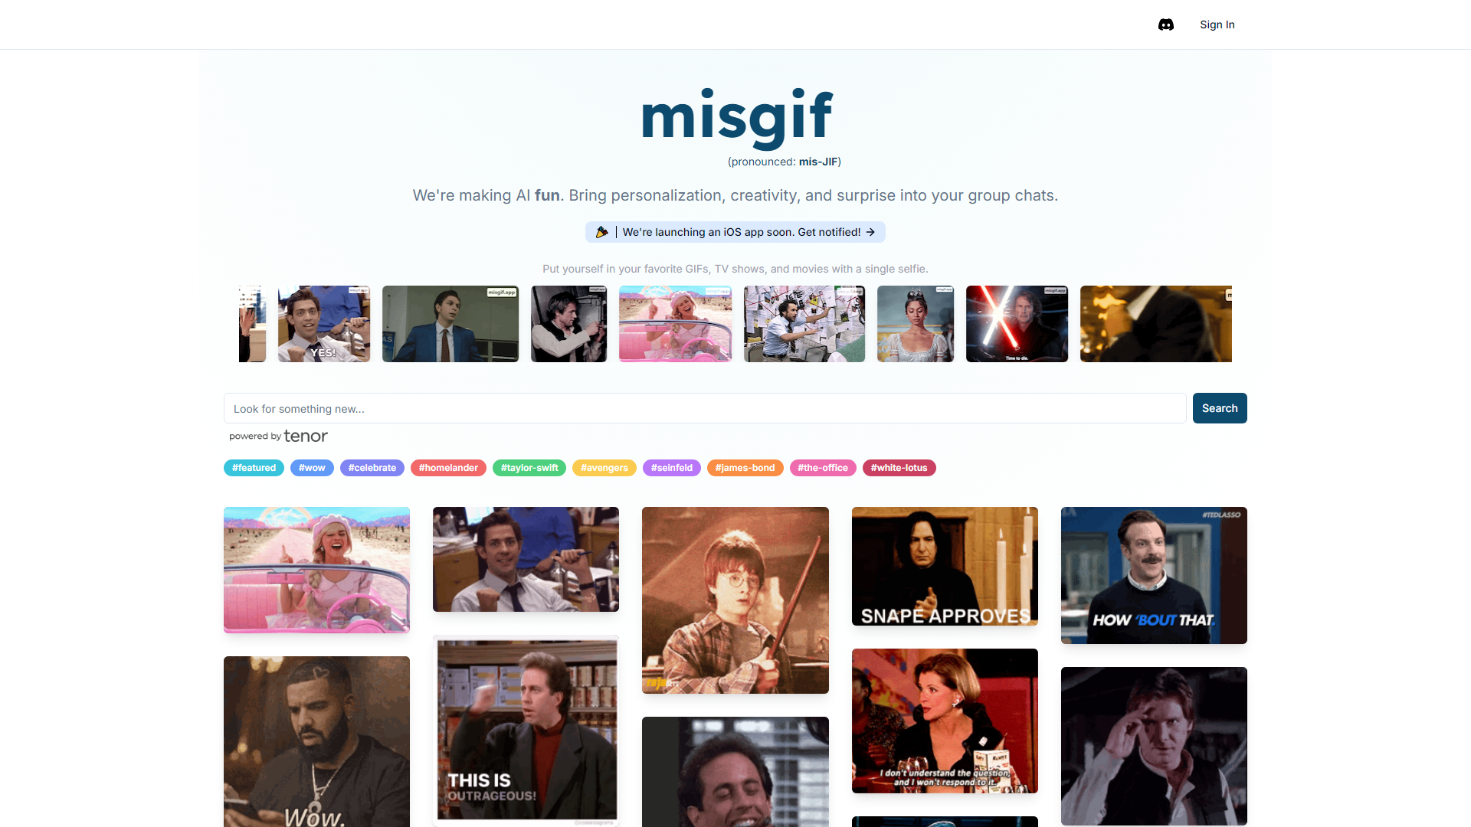
Task: Select the #featured tab filter
Action: point(254,466)
